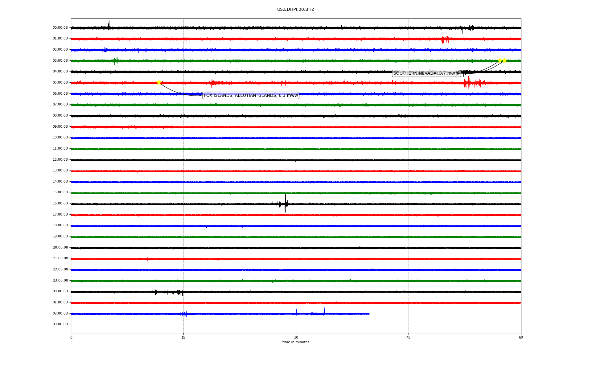The width and height of the screenshot is (592, 370).
Task: Click the red burst late in the 05:00:08 trace
Action: [469, 83]
